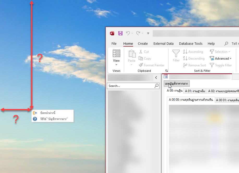This screenshot has height=173, width=239.
Task: Click the Copy icon
Action: coord(140,58)
